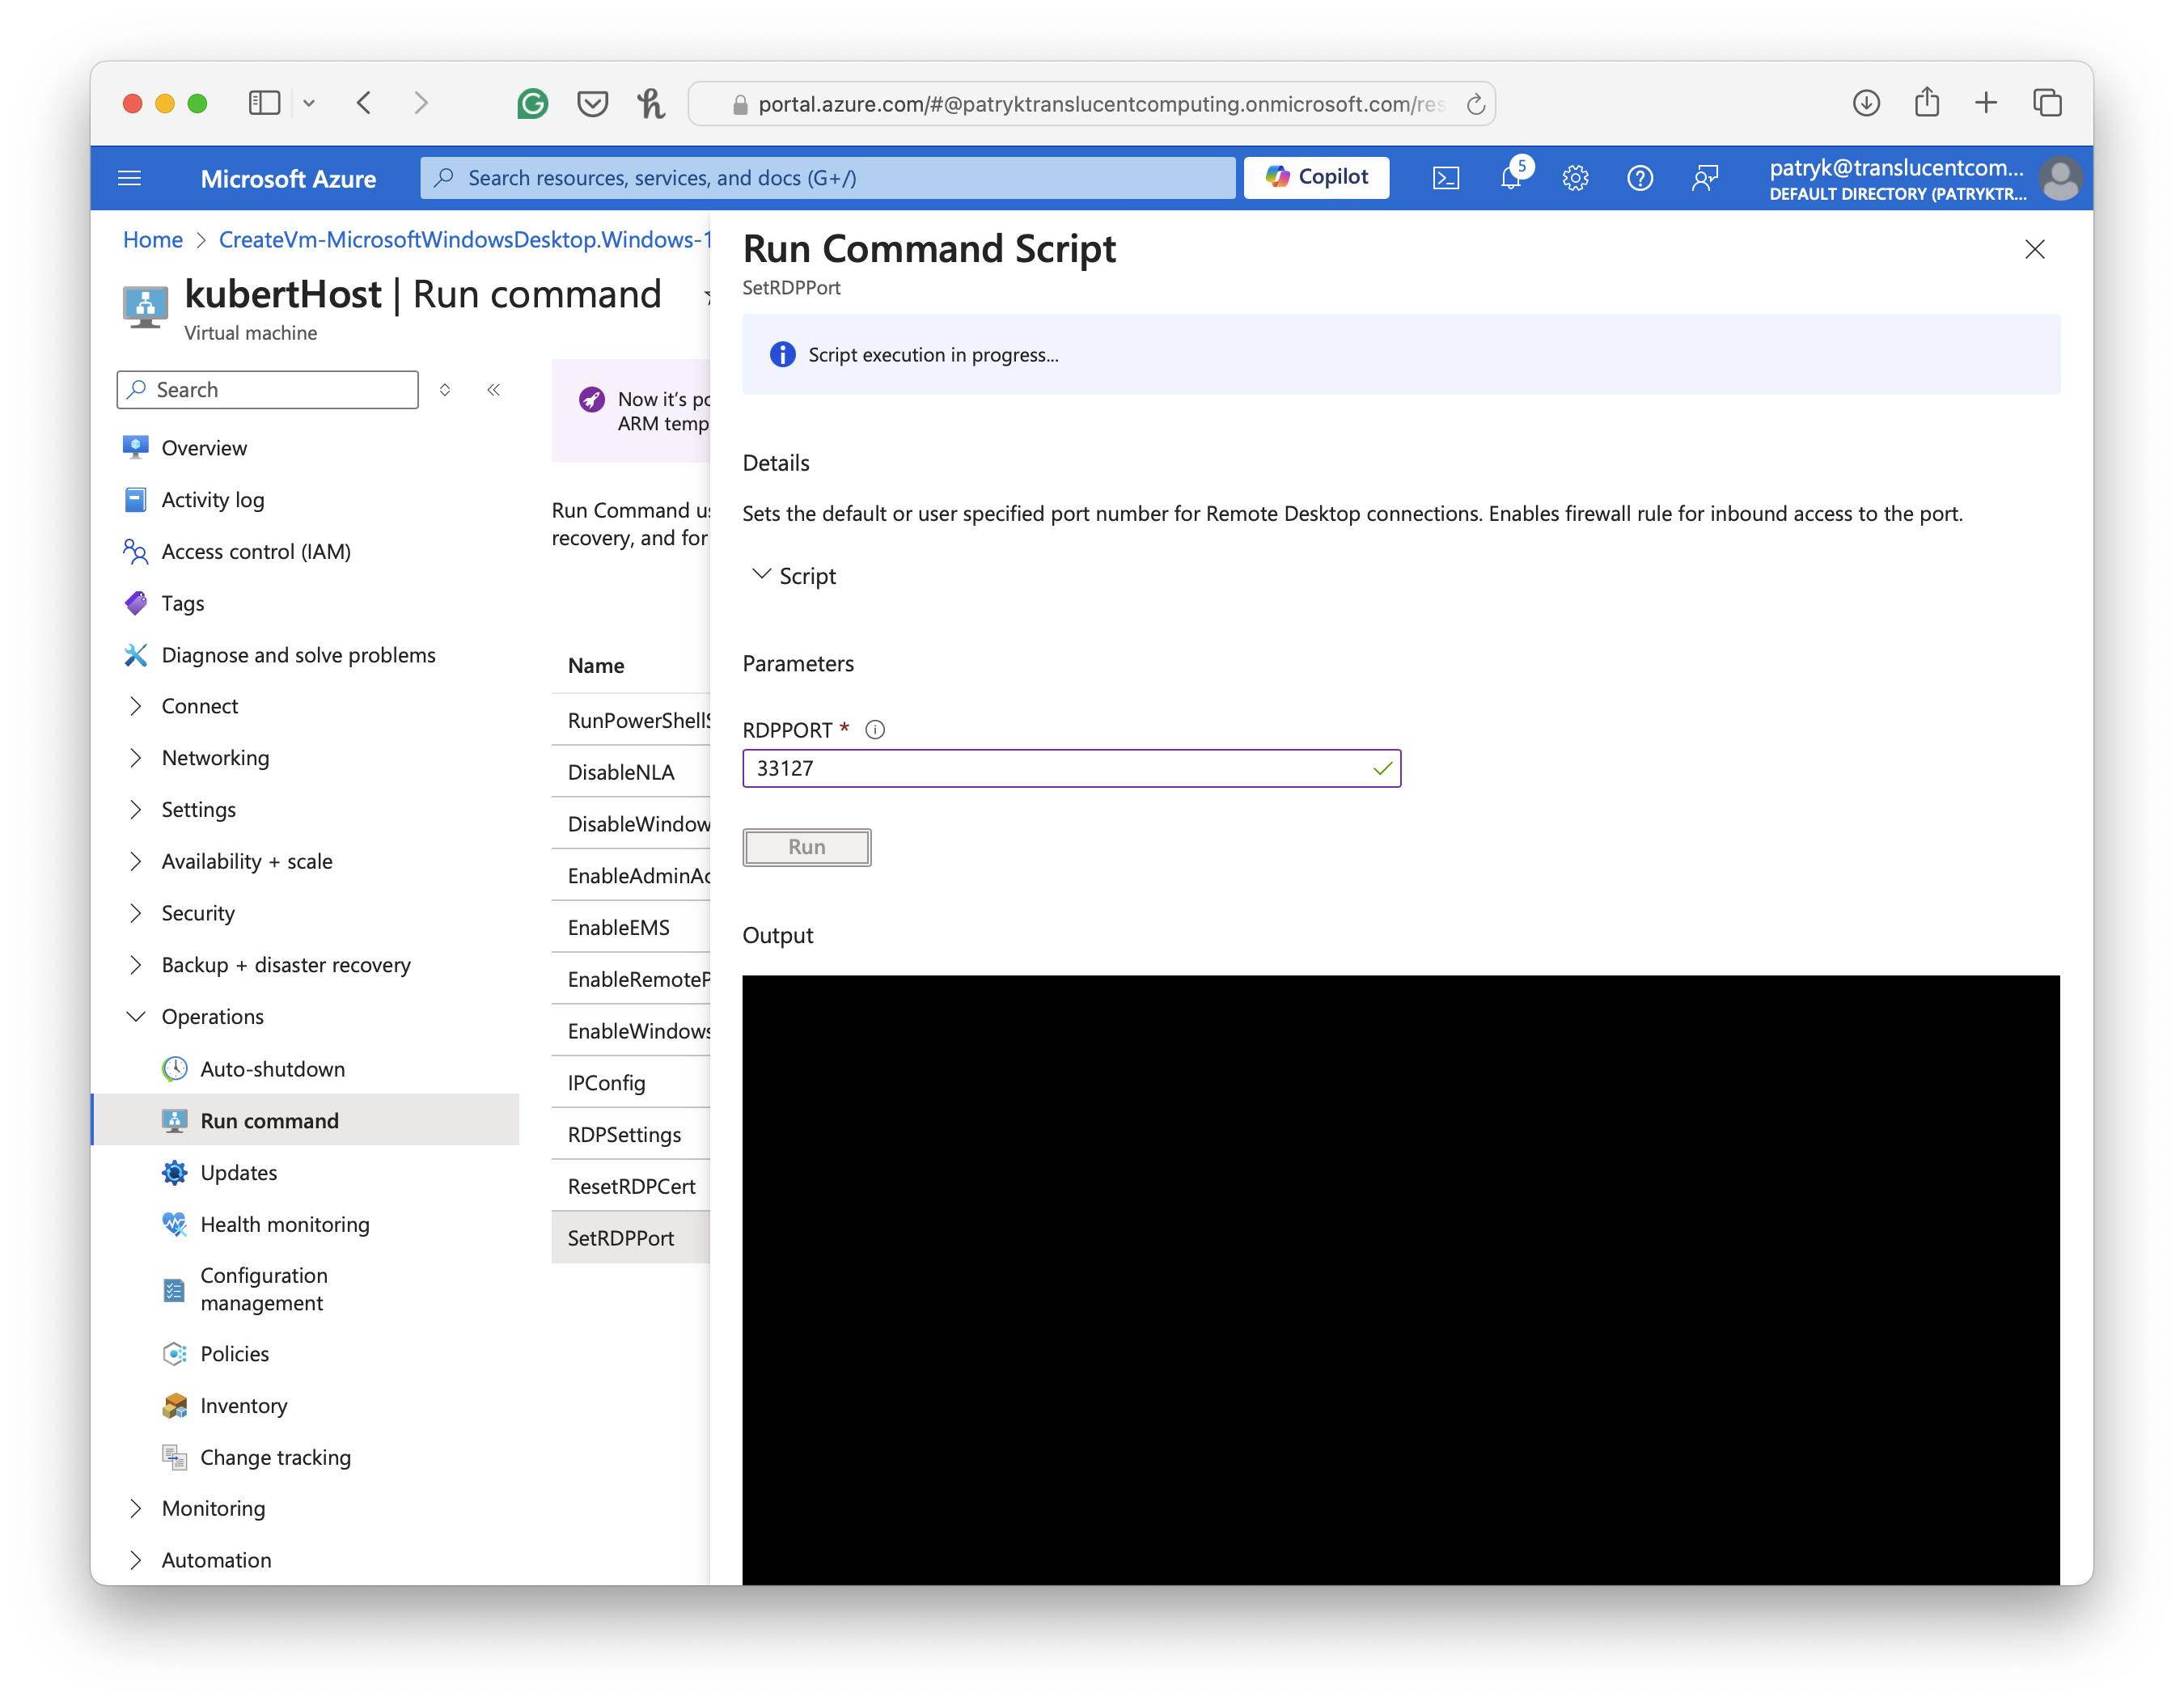Open Azure Cloud Shell icon
This screenshot has width=2184, height=1705.
point(1445,178)
